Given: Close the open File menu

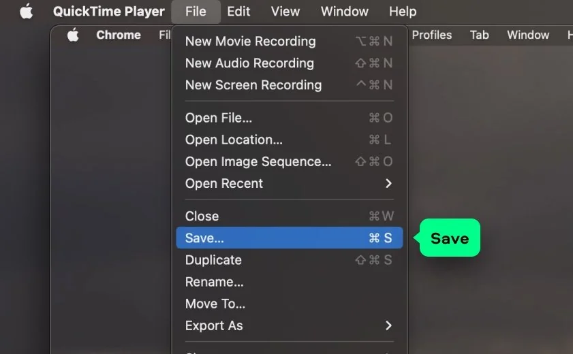Looking at the screenshot, I should [196, 12].
